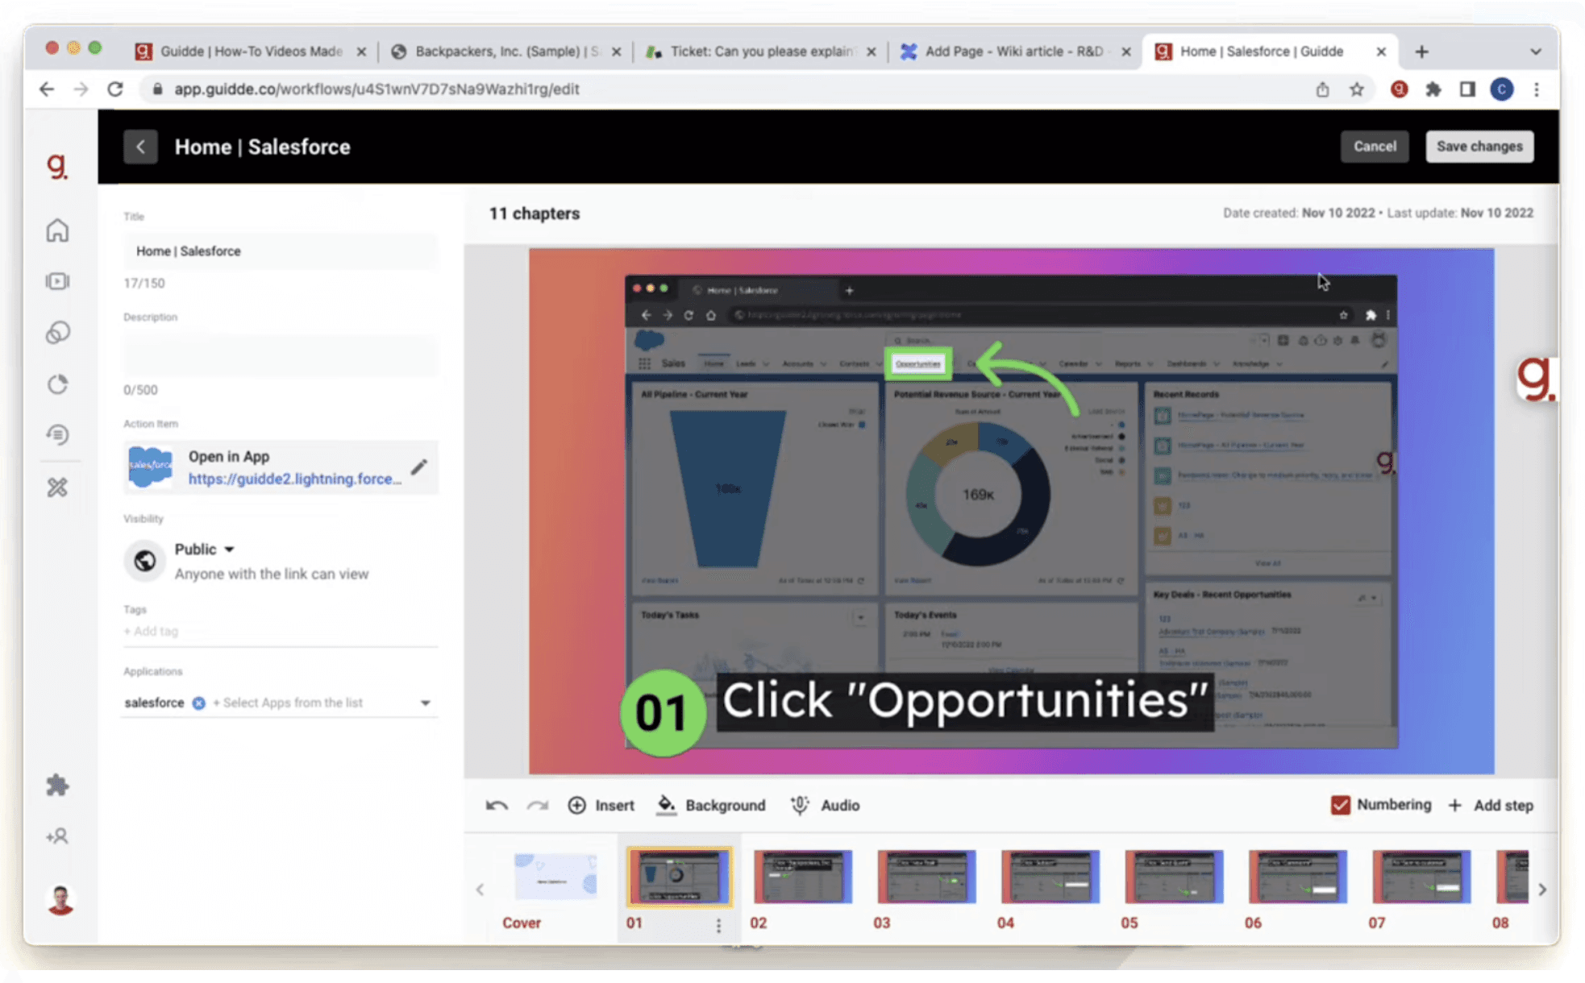The width and height of the screenshot is (1585, 983).
Task: Select step 05 thumbnail
Action: (1174, 877)
